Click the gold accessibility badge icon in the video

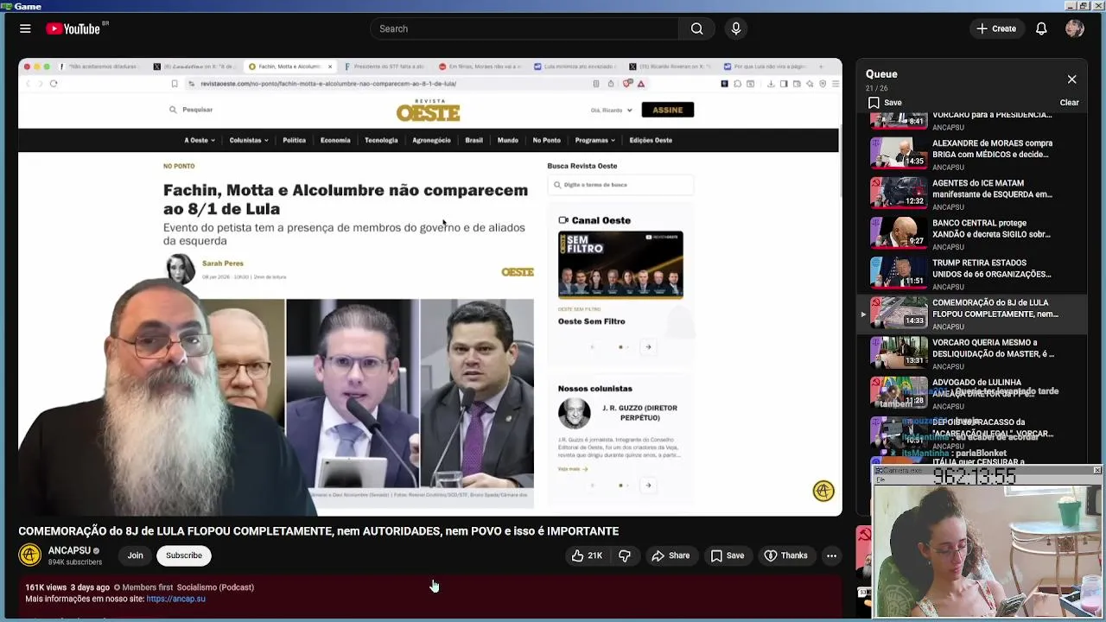pyautogui.click(x=823, y=491)
